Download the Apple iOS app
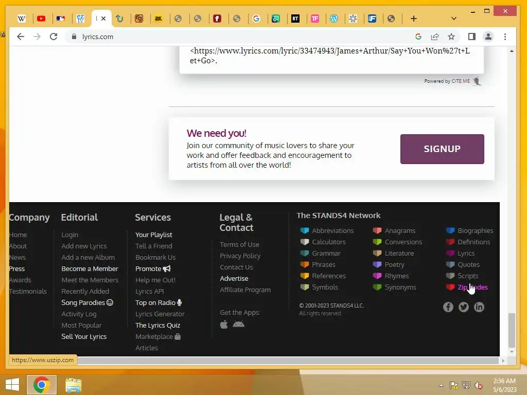 (224, 324)
